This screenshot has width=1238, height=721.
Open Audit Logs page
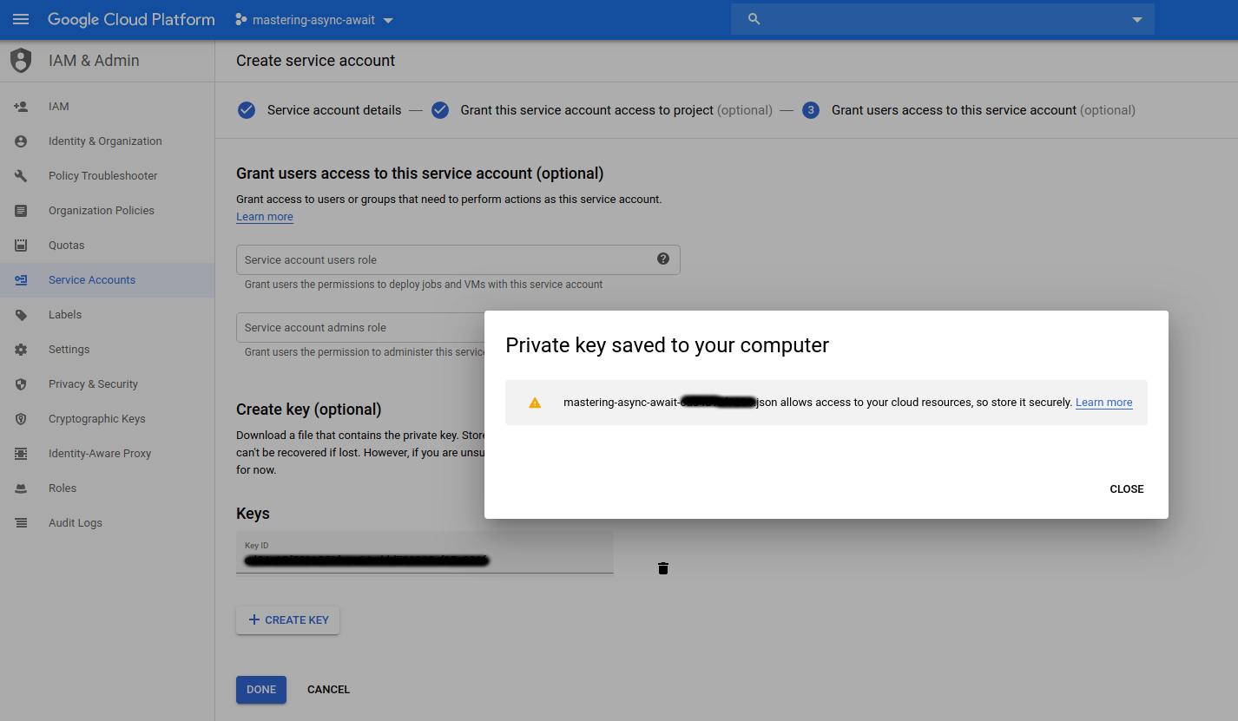coord(108,523)
